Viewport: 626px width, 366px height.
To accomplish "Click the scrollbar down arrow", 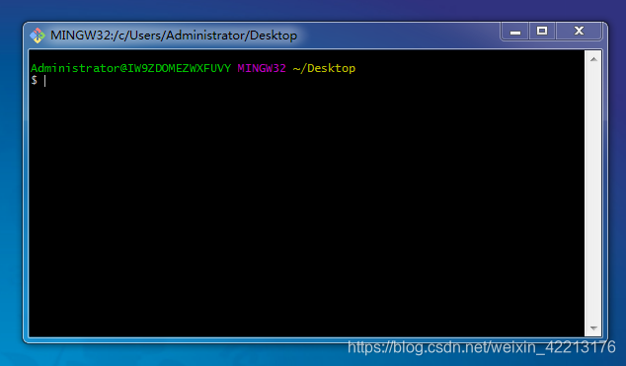I will click(x=593, y=329).
